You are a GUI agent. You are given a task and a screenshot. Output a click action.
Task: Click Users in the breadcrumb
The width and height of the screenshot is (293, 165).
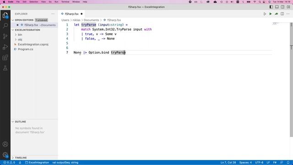coord(65,20)
